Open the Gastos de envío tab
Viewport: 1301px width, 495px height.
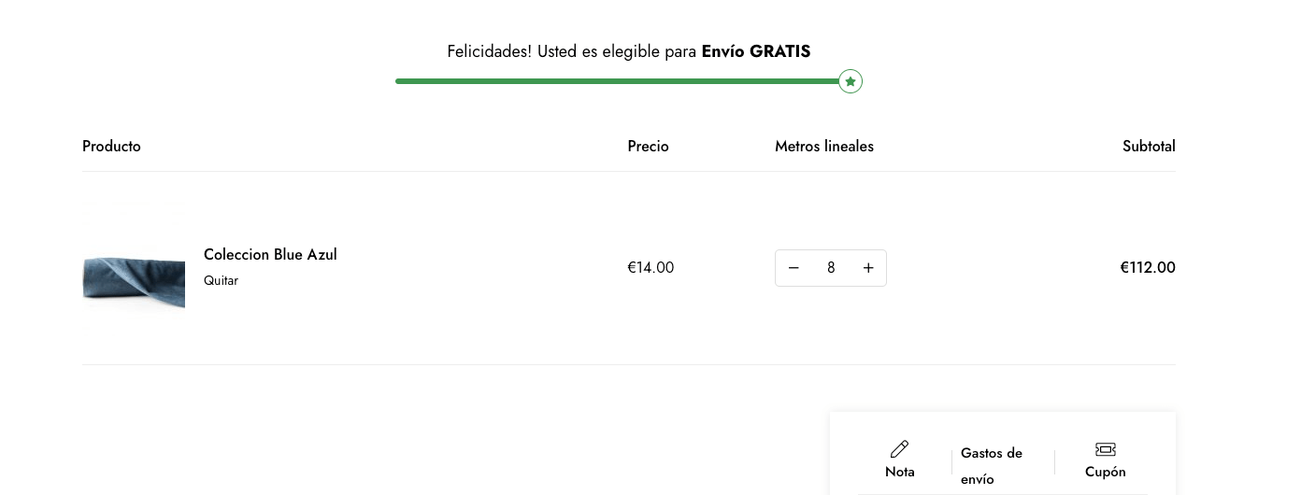point(992,466)
